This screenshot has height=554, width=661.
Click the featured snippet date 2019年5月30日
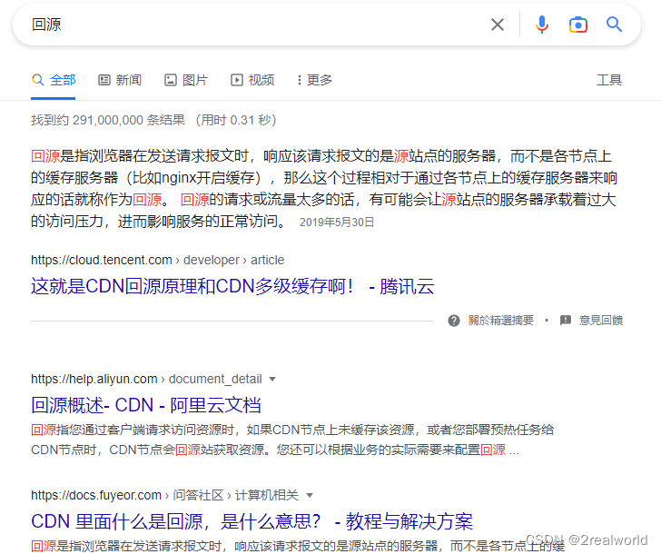click(x=337, y=223)
